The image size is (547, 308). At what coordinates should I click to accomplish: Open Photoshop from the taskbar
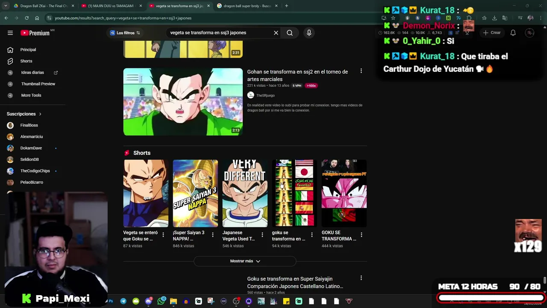[111, 301]
